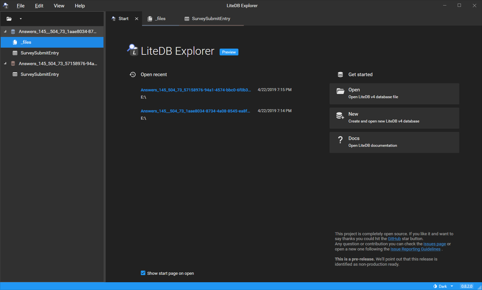
Task: Select the _files collection in the tree
Action: coord(52,42)
